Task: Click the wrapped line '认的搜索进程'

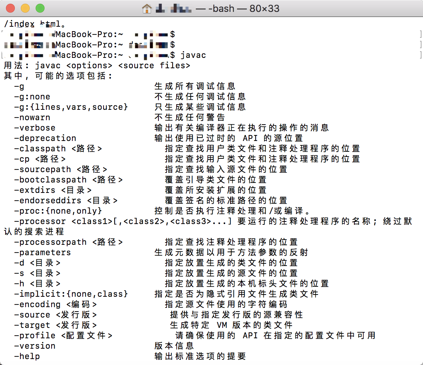Action: (34, 232)
